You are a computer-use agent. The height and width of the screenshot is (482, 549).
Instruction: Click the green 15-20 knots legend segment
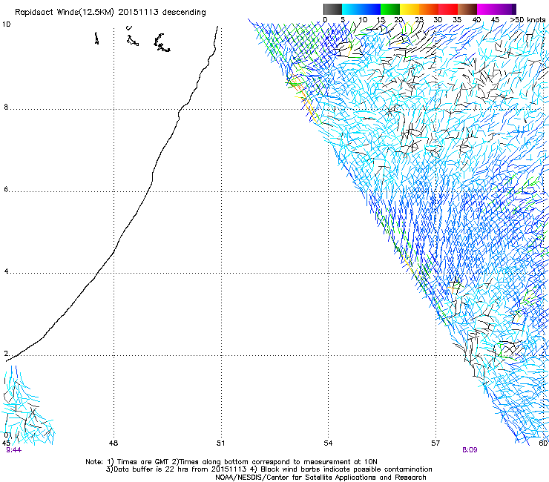pos(390,9)
